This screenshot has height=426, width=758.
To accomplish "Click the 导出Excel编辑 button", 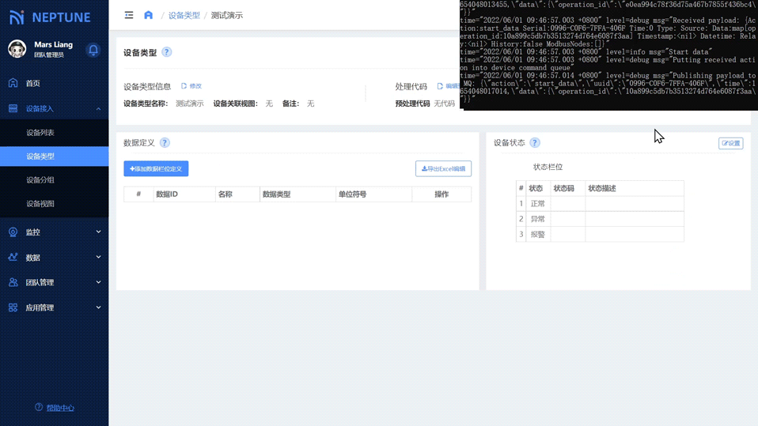I will point(443,168).
